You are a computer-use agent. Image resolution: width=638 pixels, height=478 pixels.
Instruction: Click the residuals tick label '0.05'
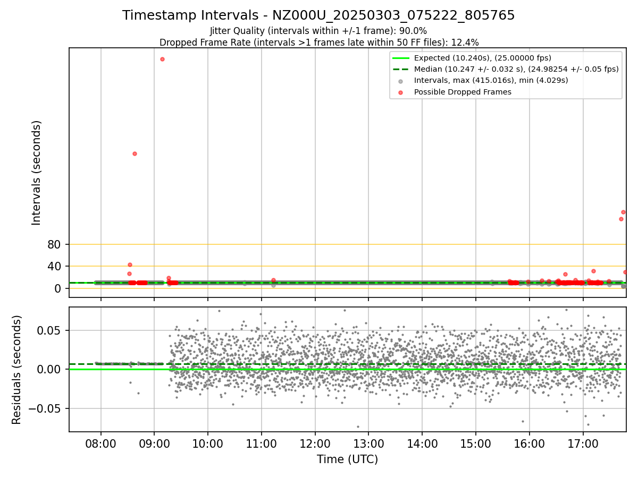pos(51,330)
